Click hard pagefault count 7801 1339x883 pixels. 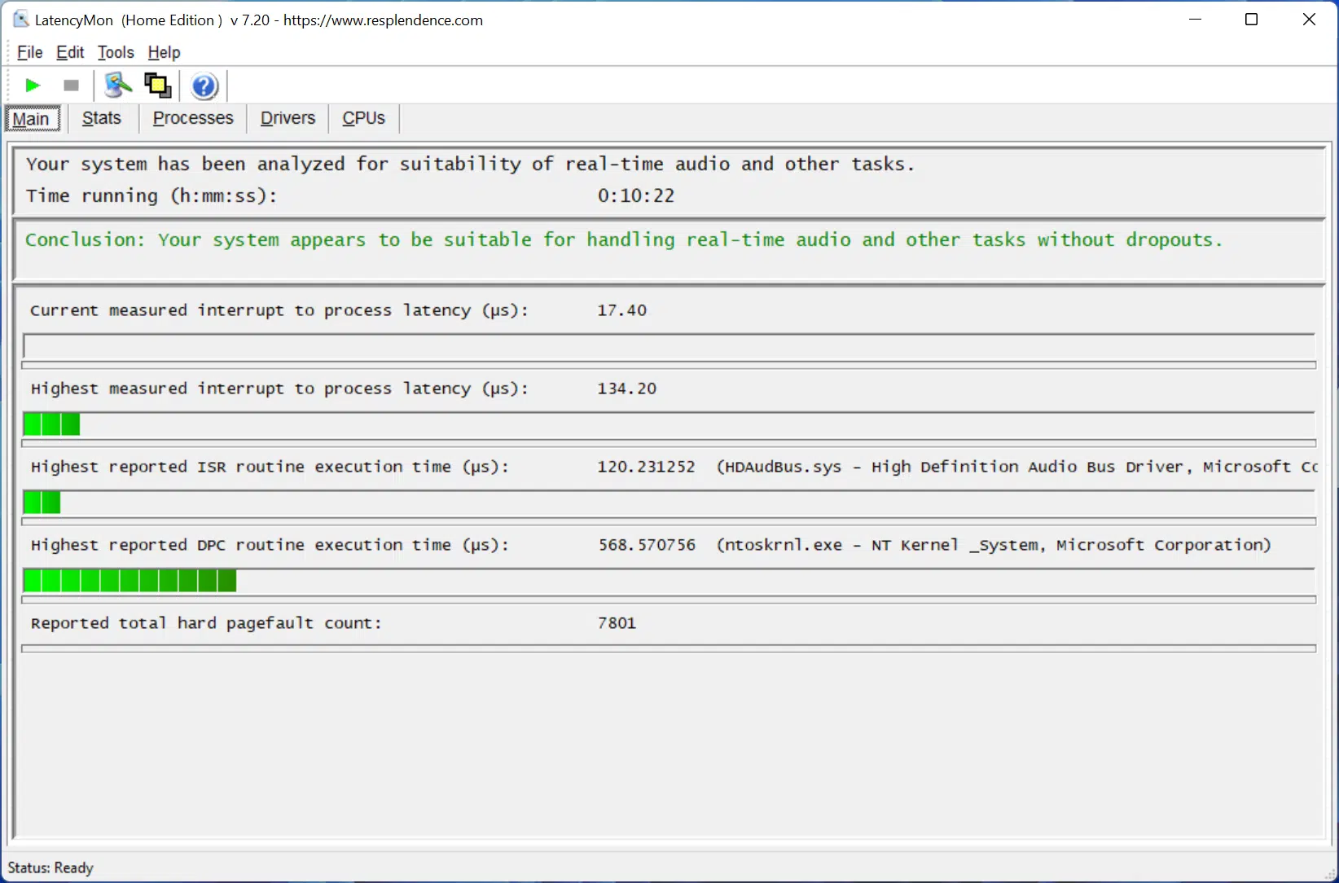click(x=617, y=623)
